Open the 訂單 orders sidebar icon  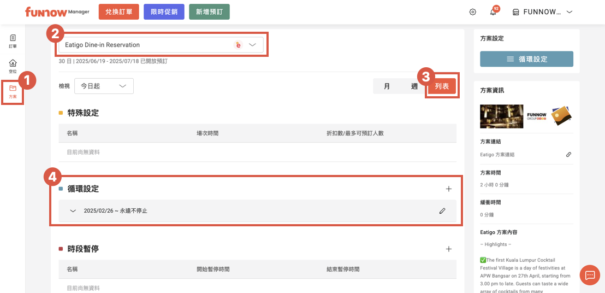click(x=13, y=41)
